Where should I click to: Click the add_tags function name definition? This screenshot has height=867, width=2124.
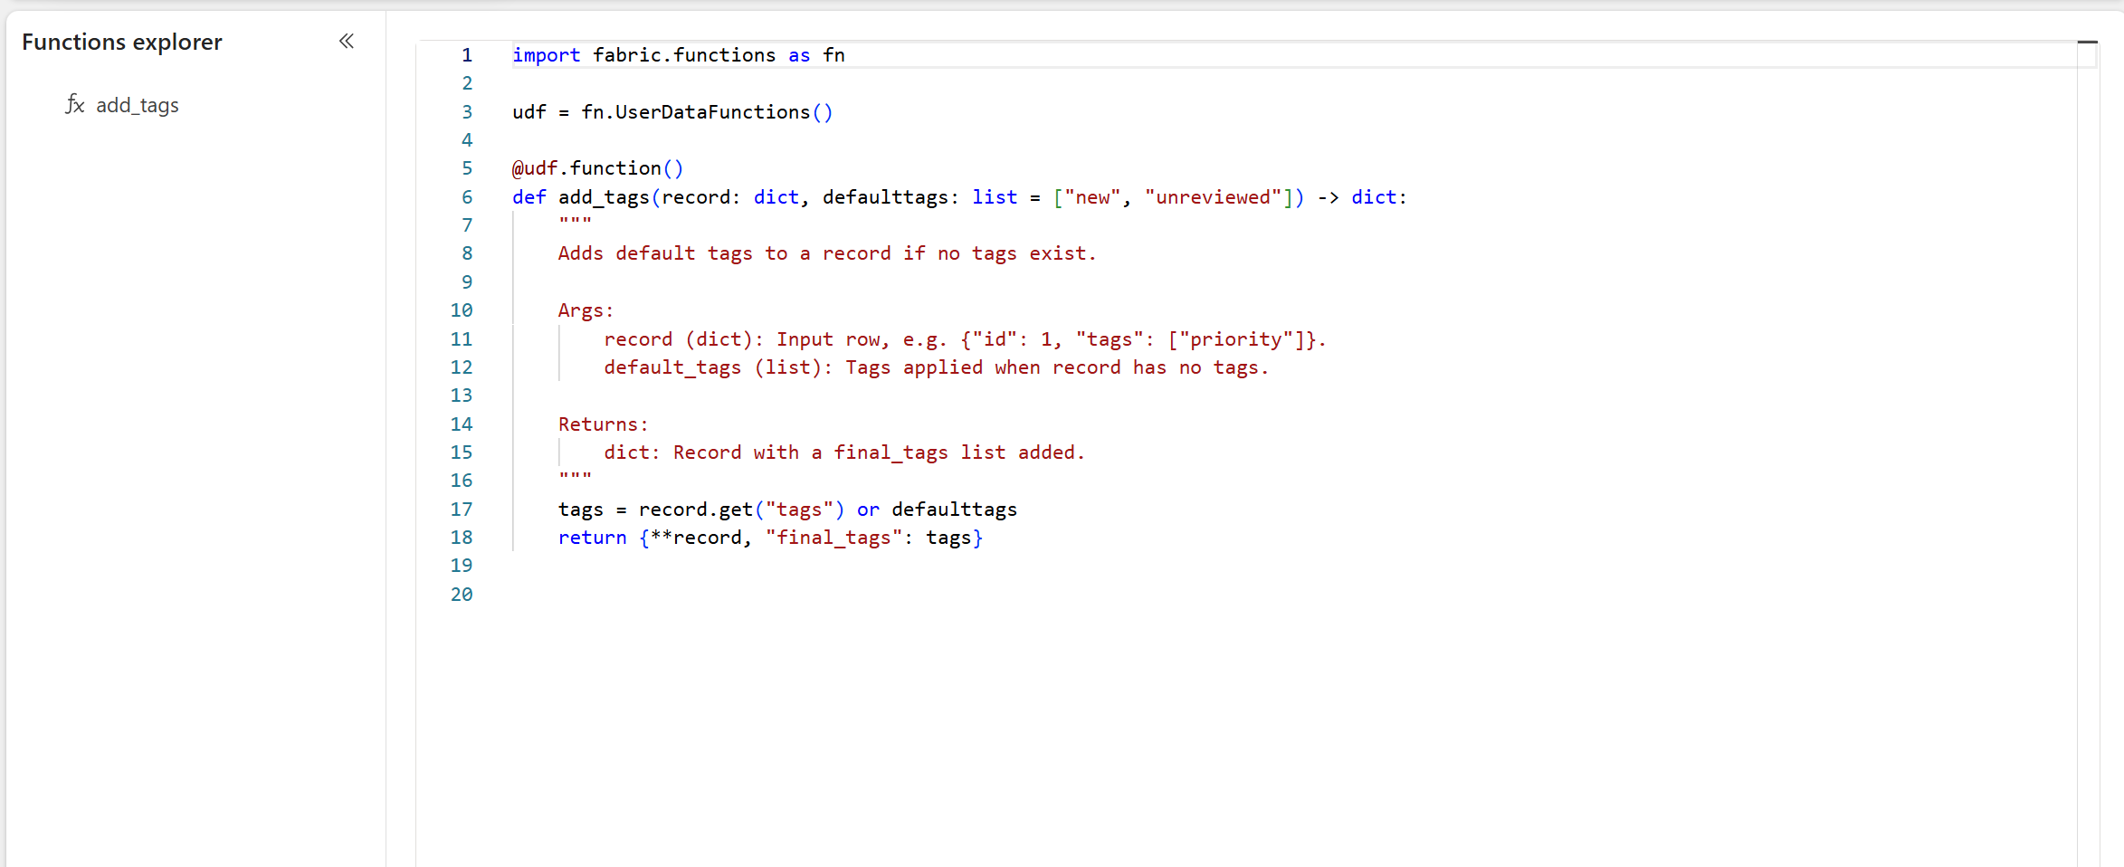pyautogui.click(x=605, y=196)
